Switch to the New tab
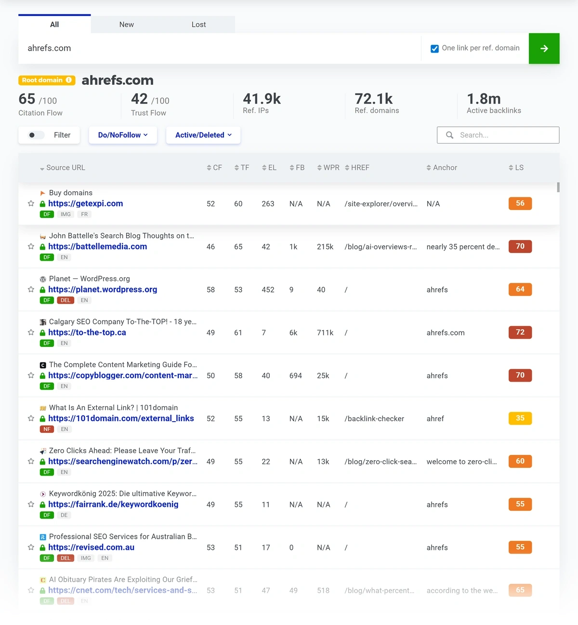 (x=127, y=25)
